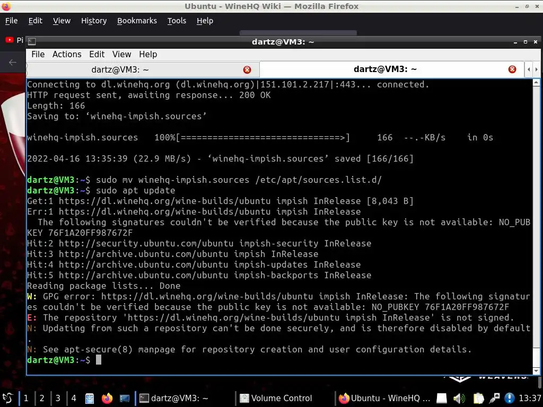The width and height of the screenshot is (543, 407).
Task: Click the terminal vertical scrollbar track
Action: (x=536, y=227)
